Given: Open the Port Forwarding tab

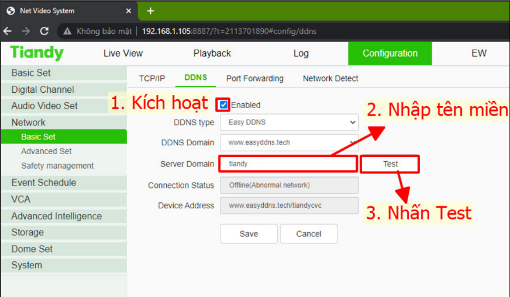Looking at the screenshot, I should [x=254, y=79].
